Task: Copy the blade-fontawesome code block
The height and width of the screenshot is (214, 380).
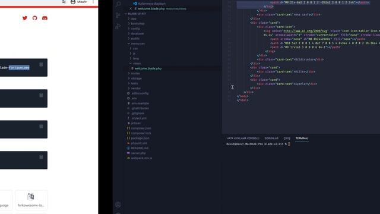Action: (41, 64)
